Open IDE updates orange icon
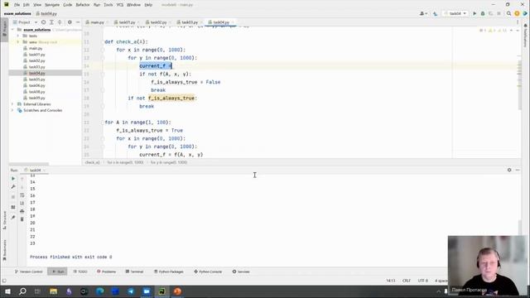The width and height of the screenshot is (530, 298). click(x=517, y=13)
